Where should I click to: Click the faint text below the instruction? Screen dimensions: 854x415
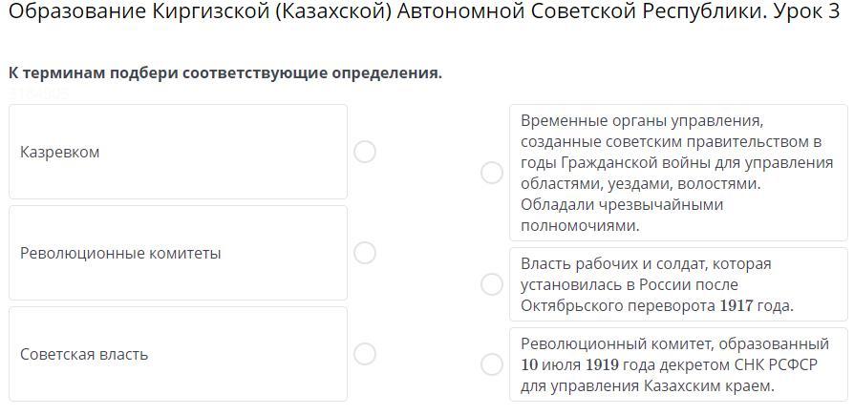pos(38,94)
